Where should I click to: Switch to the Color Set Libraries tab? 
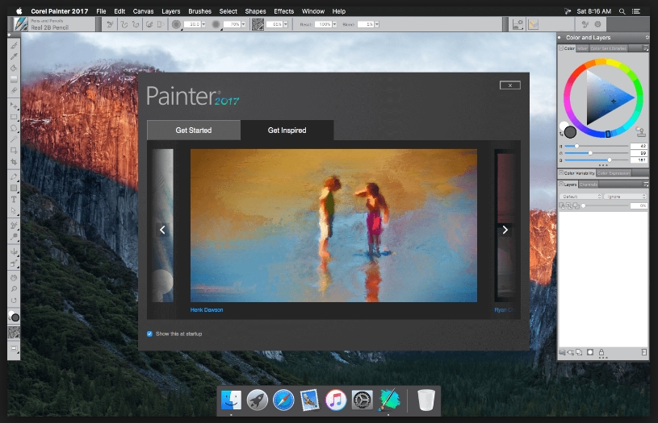(x=608, y=48)
